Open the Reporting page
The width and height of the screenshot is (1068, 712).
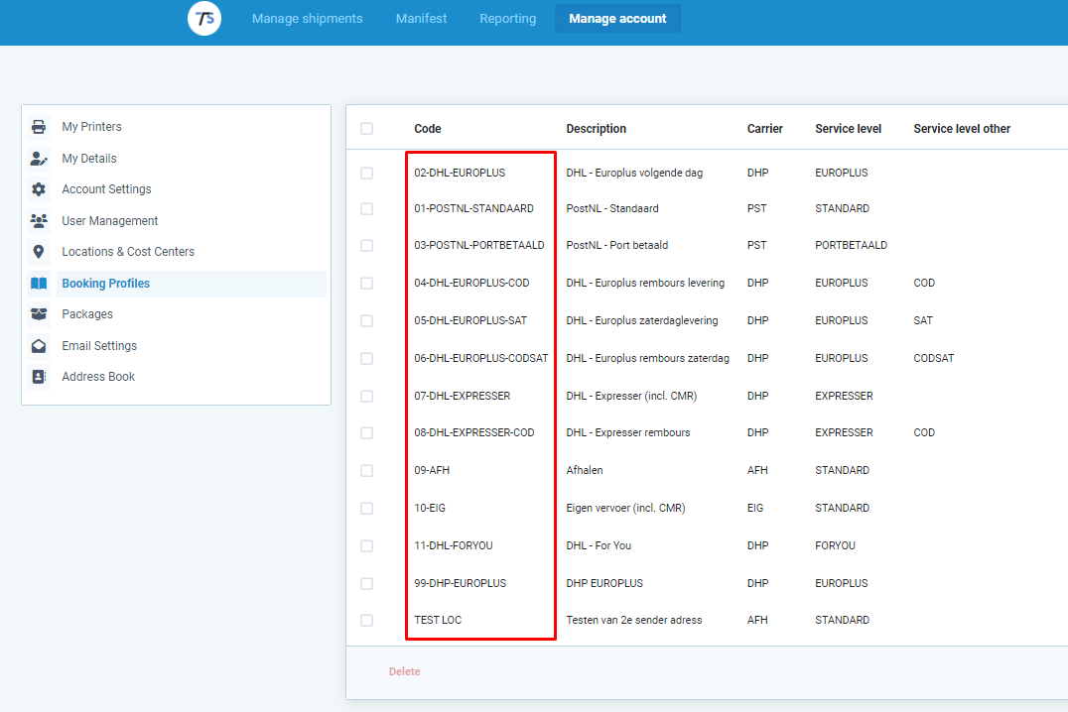507,18
